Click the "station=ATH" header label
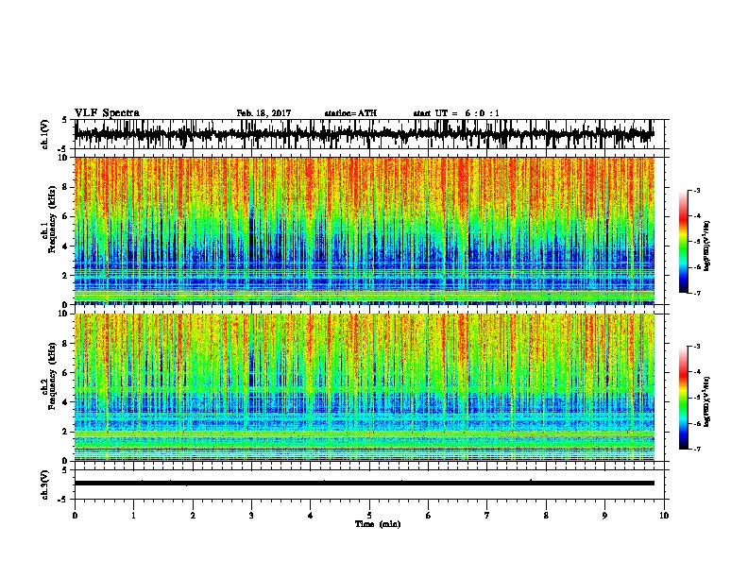 (350, 113)
